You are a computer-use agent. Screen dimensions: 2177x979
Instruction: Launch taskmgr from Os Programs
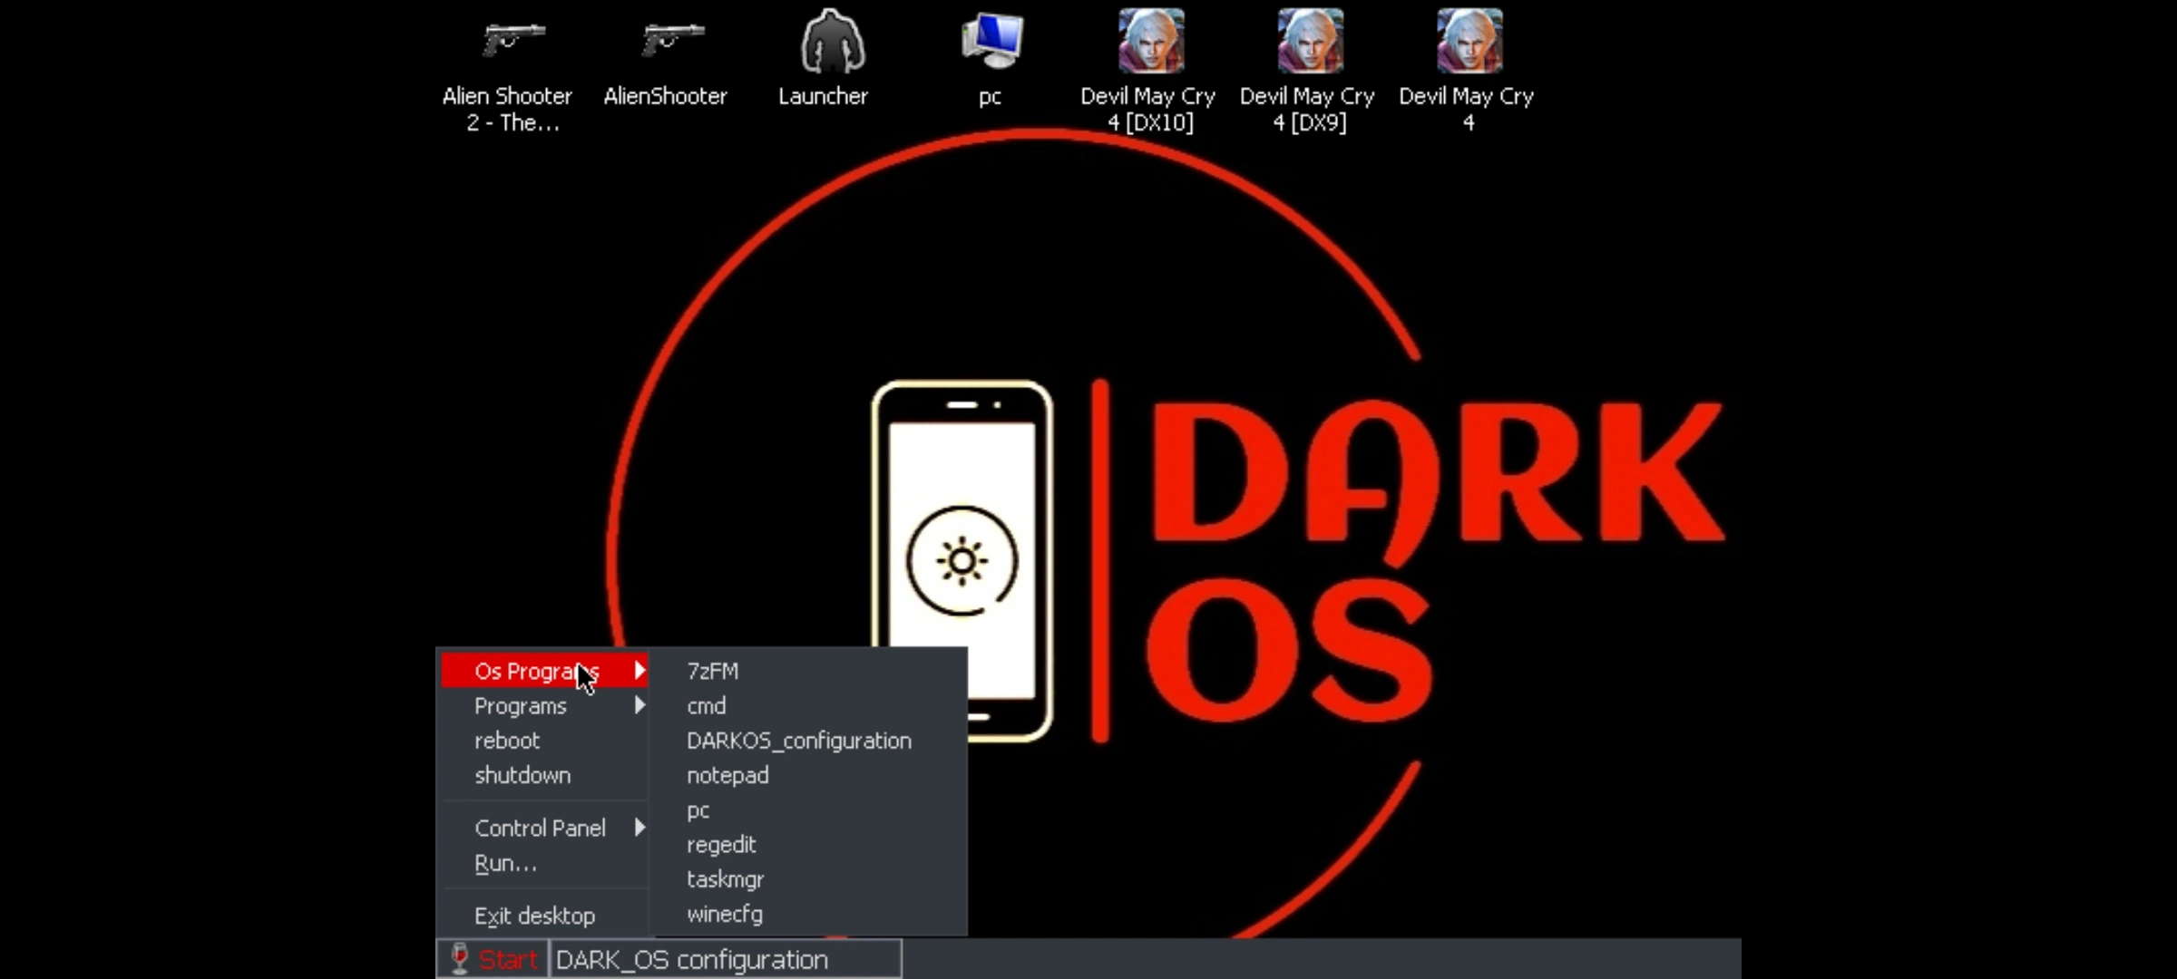[810, 879]
